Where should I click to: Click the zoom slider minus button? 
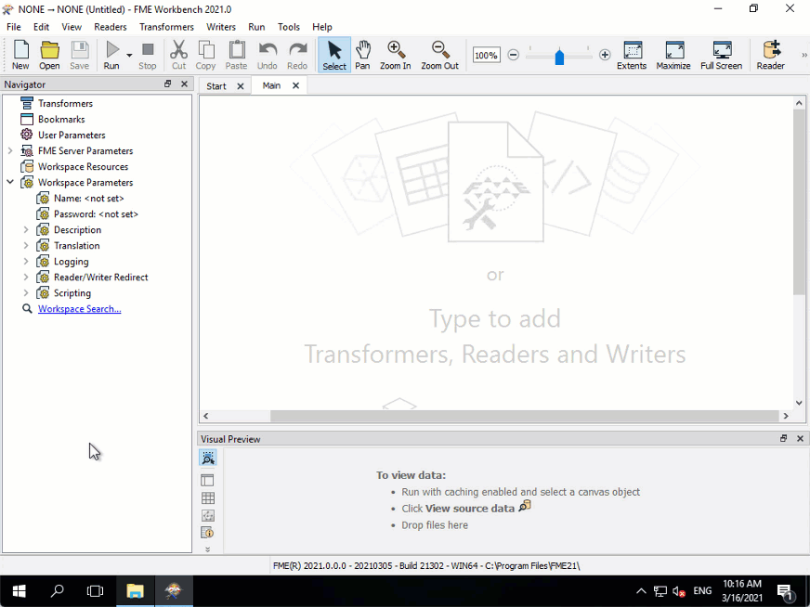tap(513, 55)
